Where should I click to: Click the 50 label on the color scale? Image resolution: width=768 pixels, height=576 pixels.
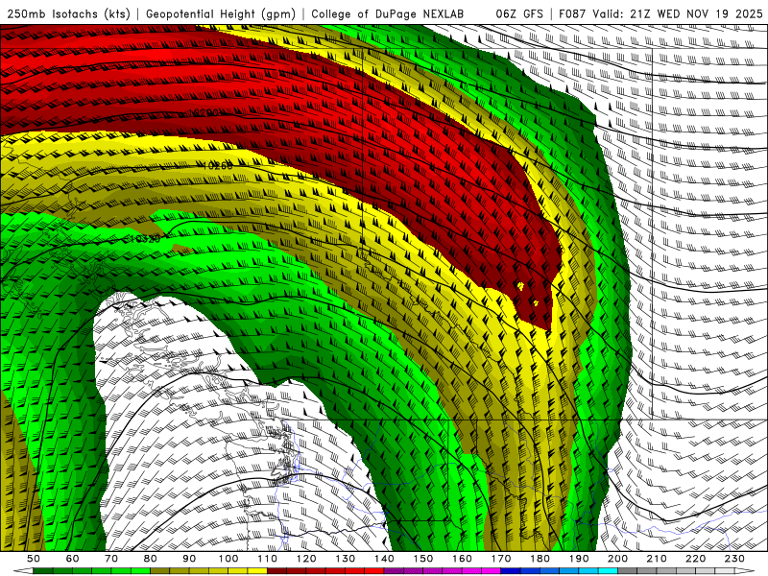[34, 559]
